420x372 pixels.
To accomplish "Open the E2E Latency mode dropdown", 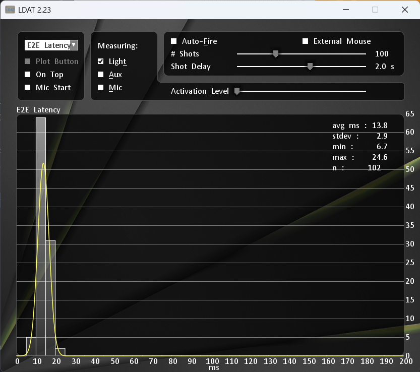I will pos(51,45).
